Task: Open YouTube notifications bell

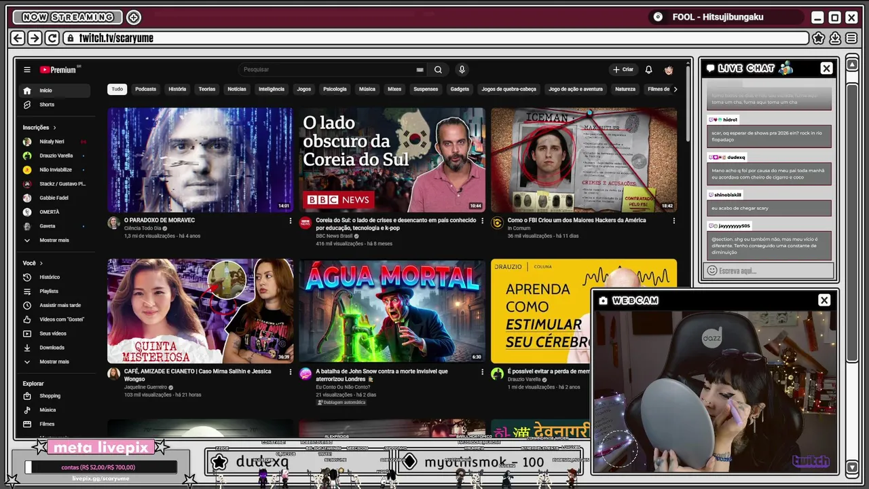Action: [648, 69]
